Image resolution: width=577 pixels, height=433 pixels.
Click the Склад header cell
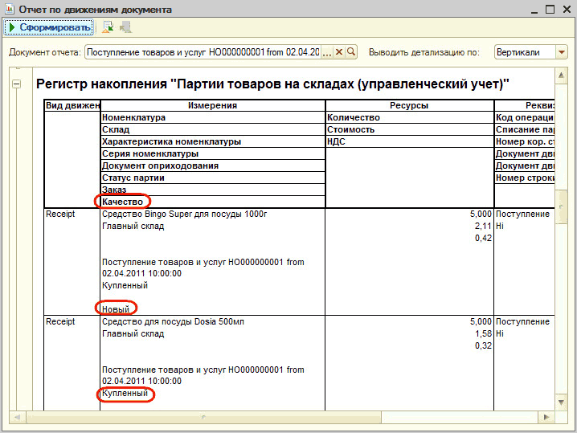click(x=213, y=129)
